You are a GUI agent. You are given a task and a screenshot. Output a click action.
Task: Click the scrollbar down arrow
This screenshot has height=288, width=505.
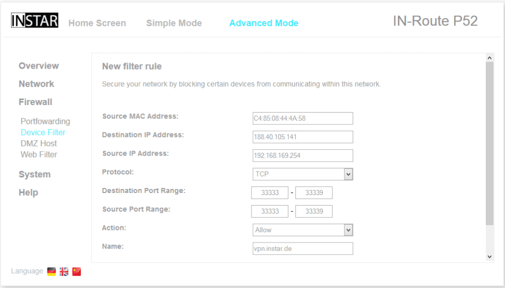click(489, 257)
